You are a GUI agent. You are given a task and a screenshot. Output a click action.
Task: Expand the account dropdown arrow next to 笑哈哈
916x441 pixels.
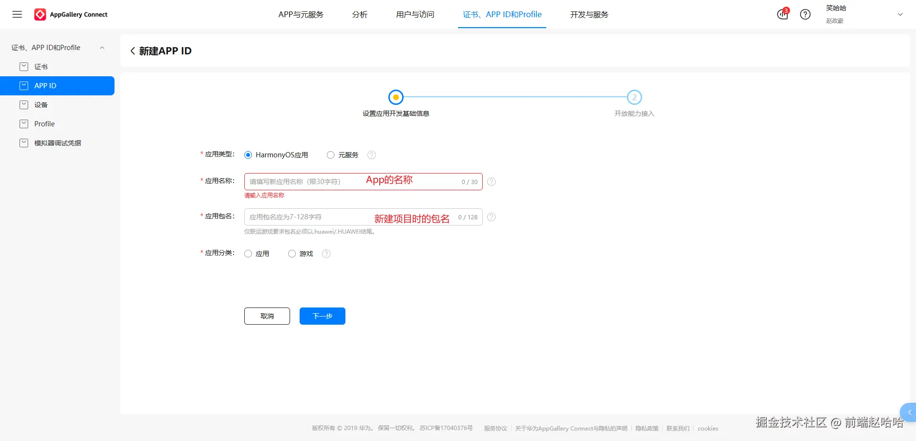tap(900, 14)
